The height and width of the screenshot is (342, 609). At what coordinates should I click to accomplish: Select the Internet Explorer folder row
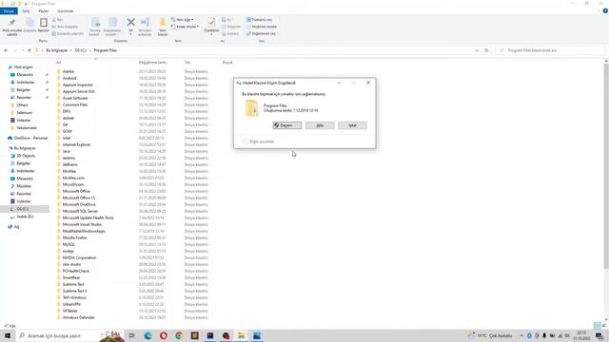[x=132, y=144]
